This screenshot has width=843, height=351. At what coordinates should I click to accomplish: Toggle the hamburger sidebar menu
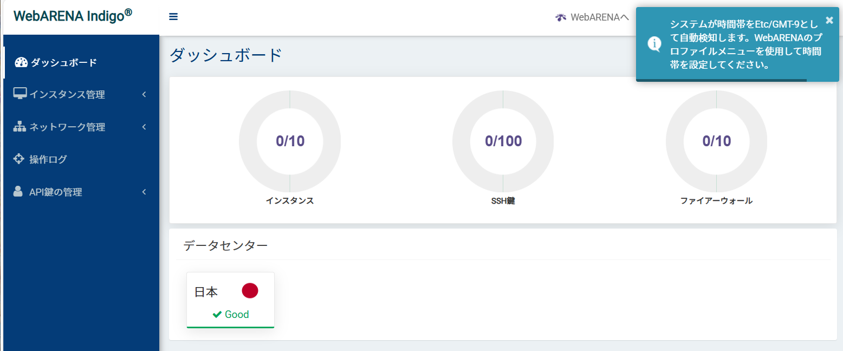click(173, 17)
